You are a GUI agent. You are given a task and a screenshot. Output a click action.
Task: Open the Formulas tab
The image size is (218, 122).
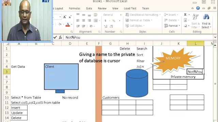[75, 8]
